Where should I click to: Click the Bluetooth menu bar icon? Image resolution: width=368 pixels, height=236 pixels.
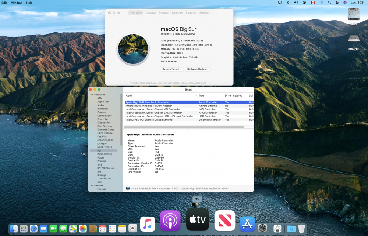coord(288,3)
